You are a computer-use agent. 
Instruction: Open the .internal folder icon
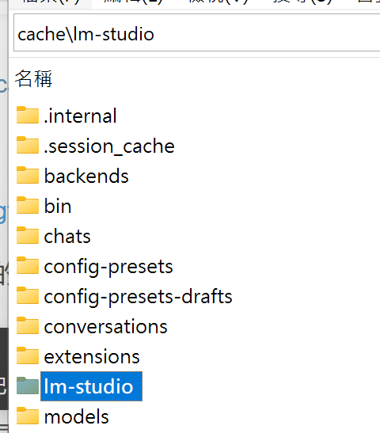tap(28, 115)
